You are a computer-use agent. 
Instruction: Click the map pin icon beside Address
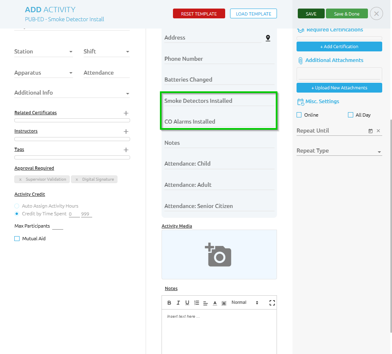pos(268,38)
